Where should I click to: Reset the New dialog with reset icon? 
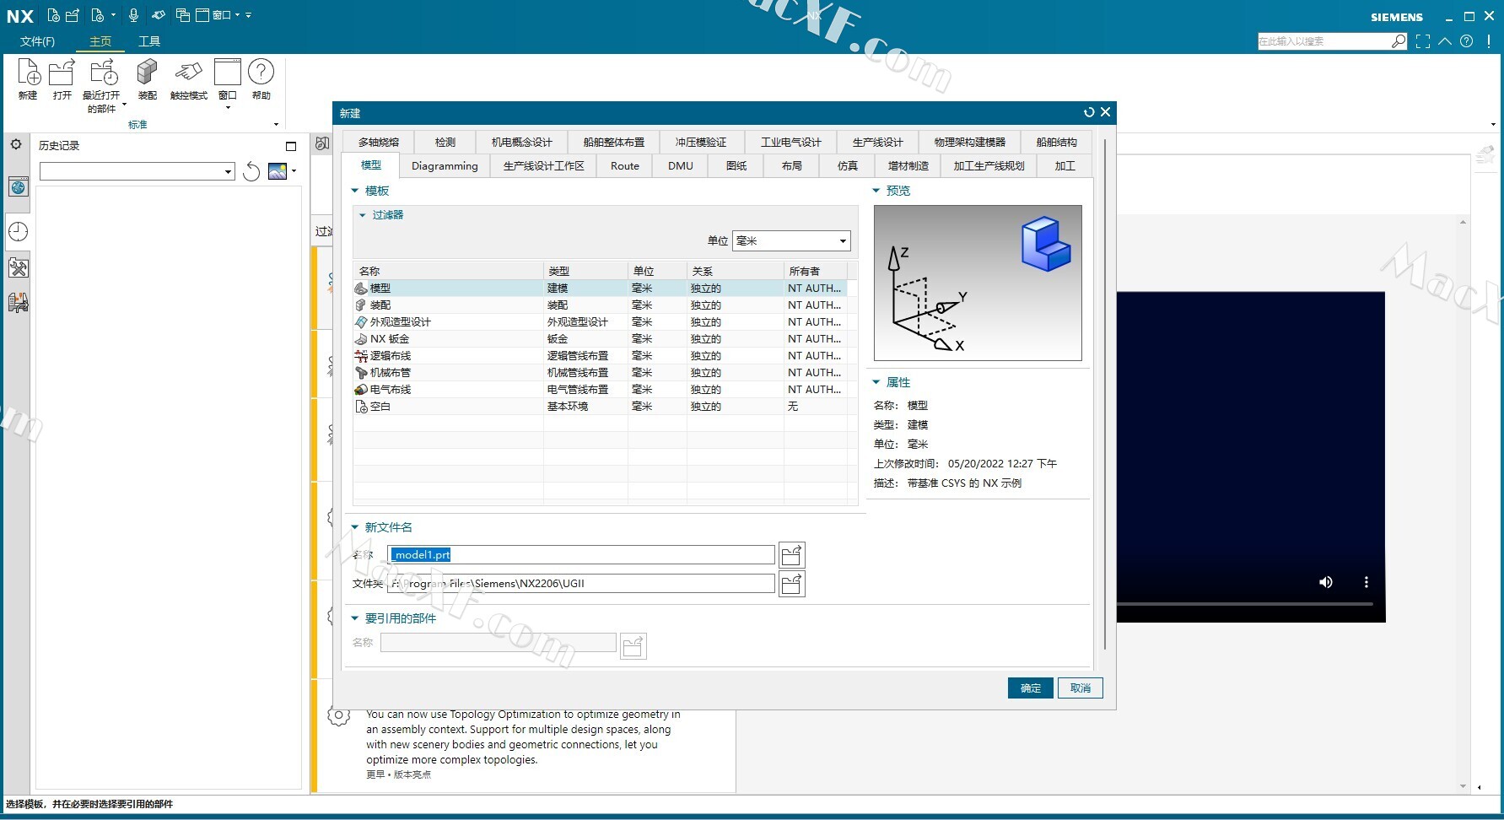tap(1089, 112)
